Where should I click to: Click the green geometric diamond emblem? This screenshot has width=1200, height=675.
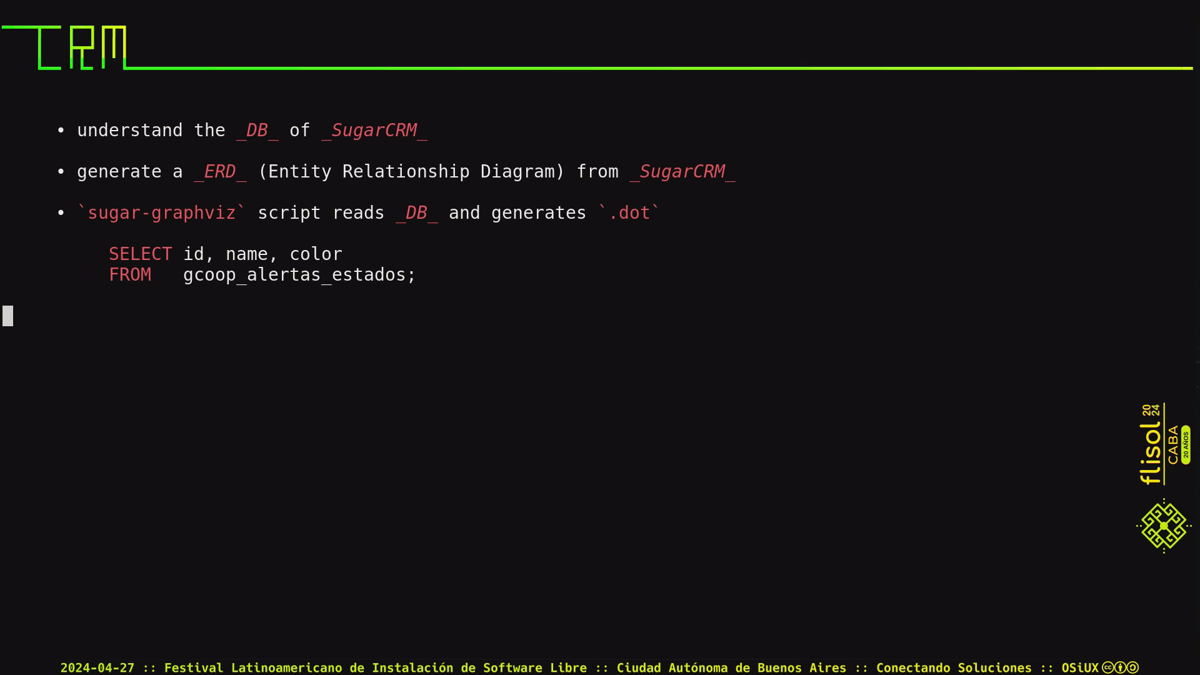tap(1164, 526)
